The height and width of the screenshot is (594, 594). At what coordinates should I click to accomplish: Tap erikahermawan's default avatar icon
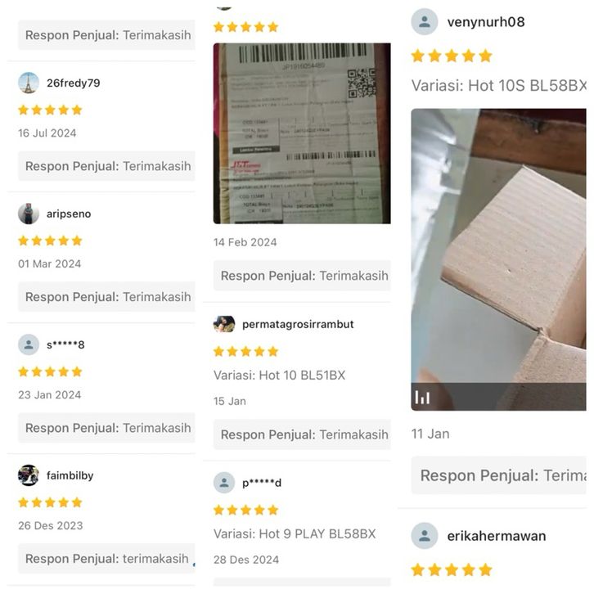coord(425,536)
